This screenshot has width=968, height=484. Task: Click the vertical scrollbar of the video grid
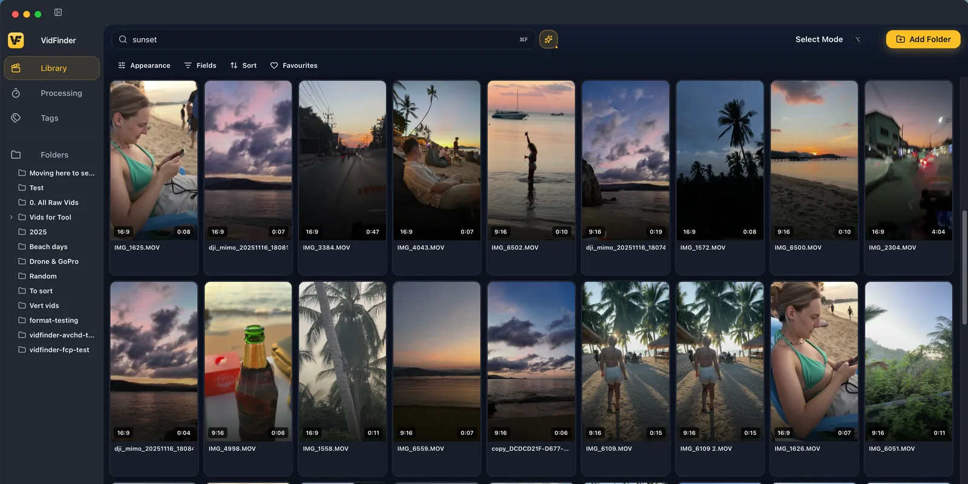click(964, 267)
